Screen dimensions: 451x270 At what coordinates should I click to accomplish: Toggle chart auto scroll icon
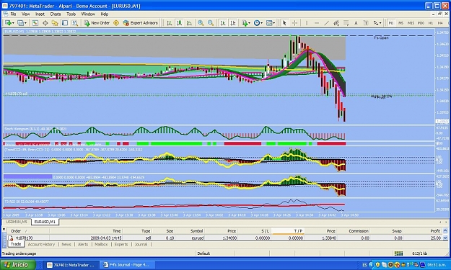click(x=223, y=23)
